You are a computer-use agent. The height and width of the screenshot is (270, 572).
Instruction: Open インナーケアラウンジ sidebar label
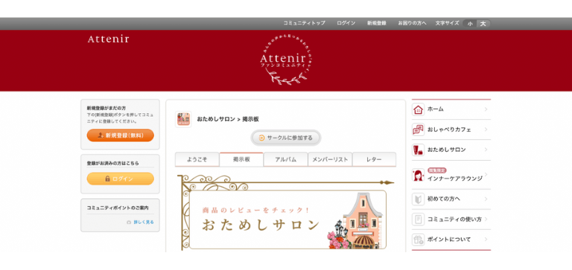point(455,179)
